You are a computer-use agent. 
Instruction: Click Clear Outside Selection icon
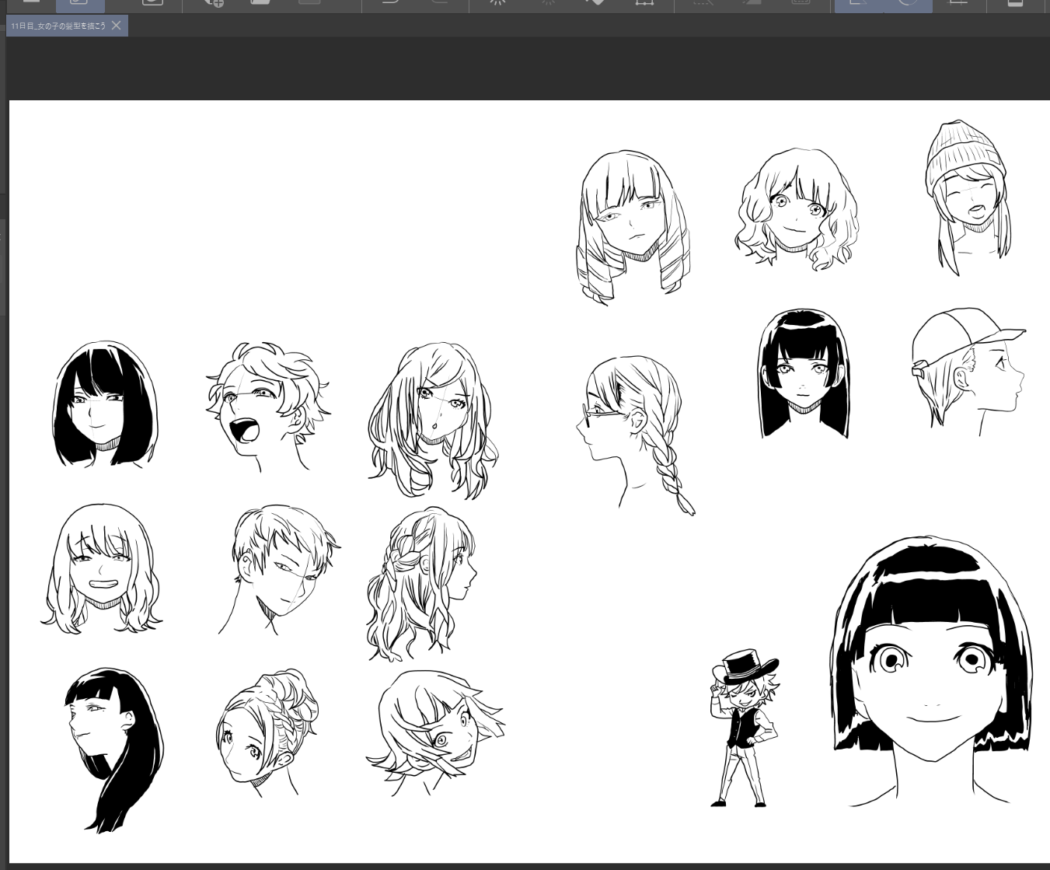(548, 3)
